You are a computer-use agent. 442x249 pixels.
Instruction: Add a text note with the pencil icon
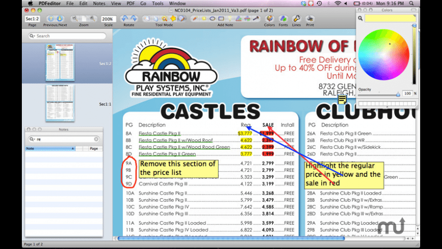tap(195, 19)
